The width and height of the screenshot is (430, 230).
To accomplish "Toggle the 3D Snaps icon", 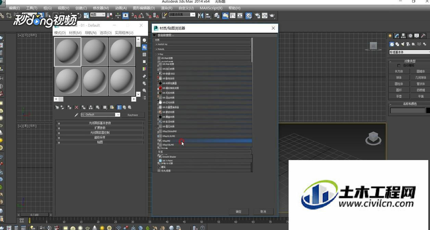I will 134,15.
